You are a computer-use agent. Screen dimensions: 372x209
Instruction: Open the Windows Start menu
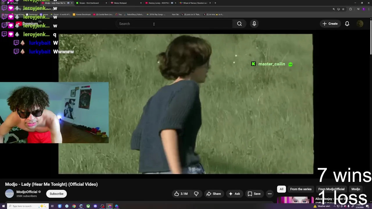[3, 206]
